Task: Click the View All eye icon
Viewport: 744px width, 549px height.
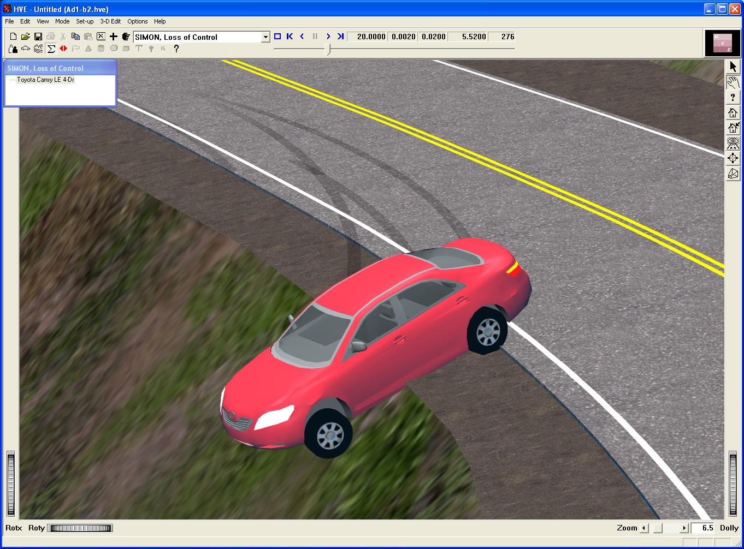Action: 733,144
